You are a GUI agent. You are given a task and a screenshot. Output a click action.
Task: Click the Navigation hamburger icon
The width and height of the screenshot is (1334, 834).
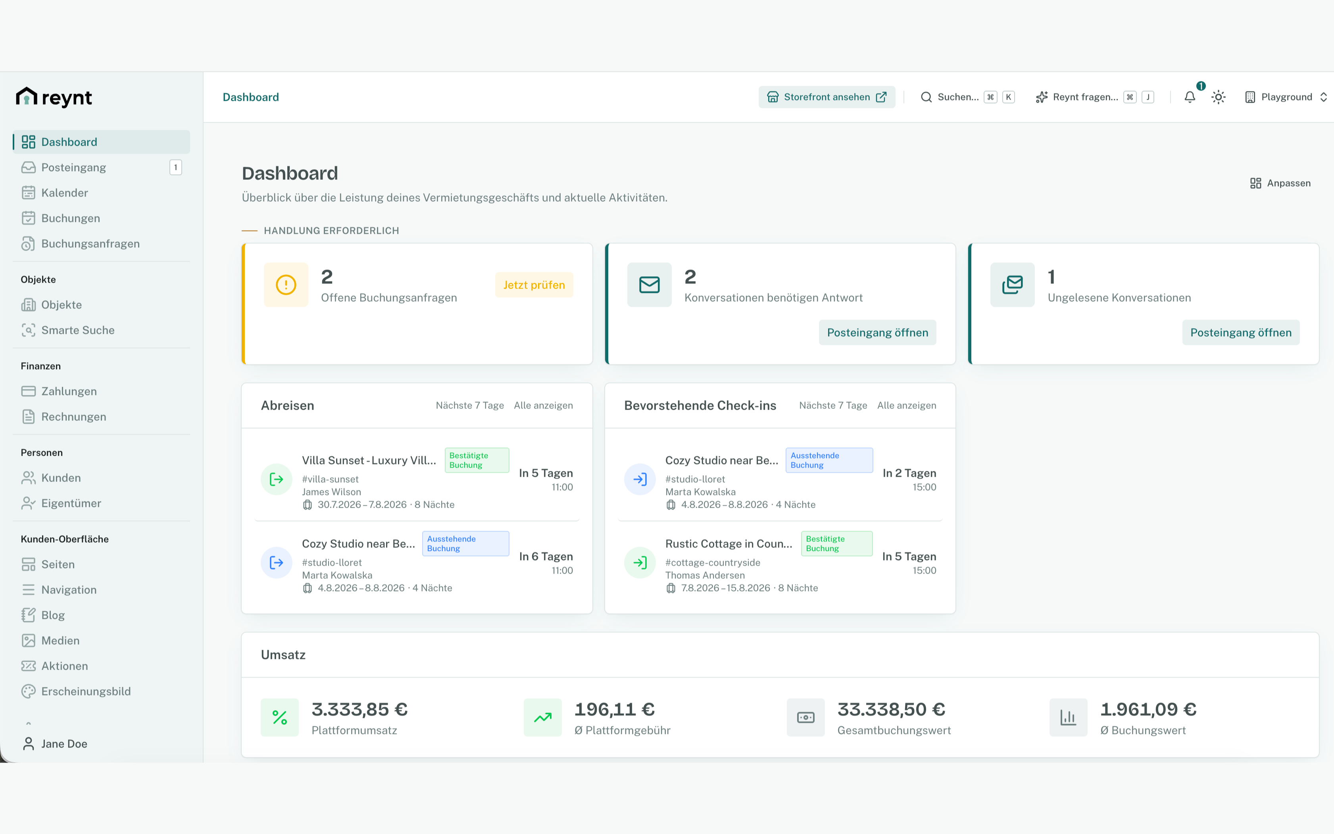click(28, 589)
